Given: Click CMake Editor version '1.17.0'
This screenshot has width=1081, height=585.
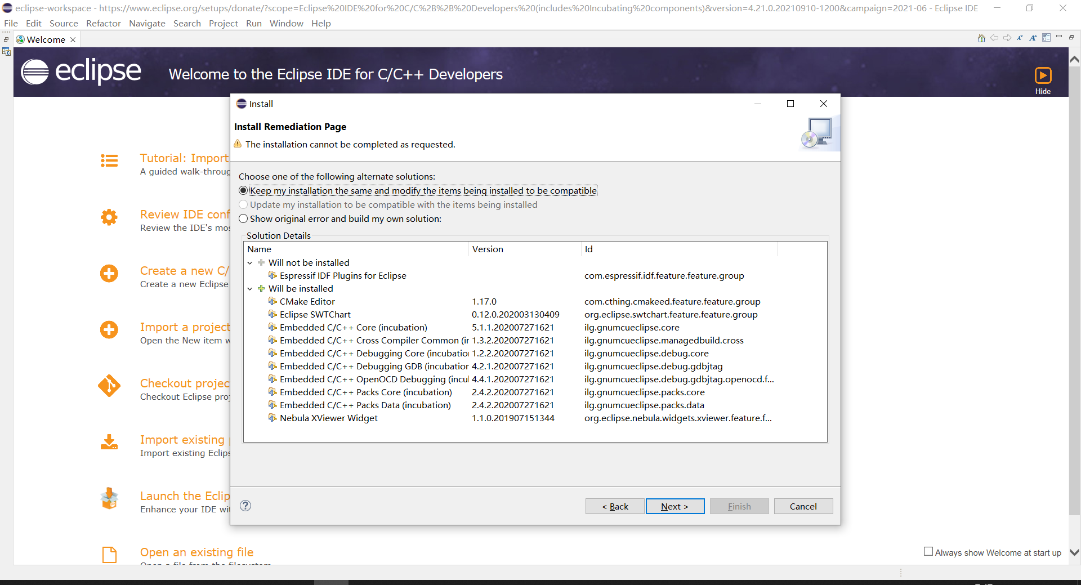Looking at the screenshot, I should point(484,301).
